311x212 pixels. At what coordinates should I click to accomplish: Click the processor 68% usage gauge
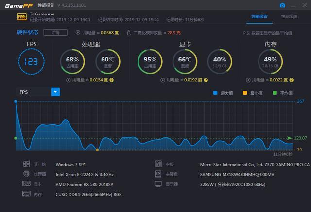point(72,61)
